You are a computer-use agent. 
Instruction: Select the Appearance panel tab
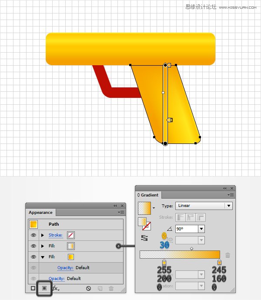[x=40, y=213]
